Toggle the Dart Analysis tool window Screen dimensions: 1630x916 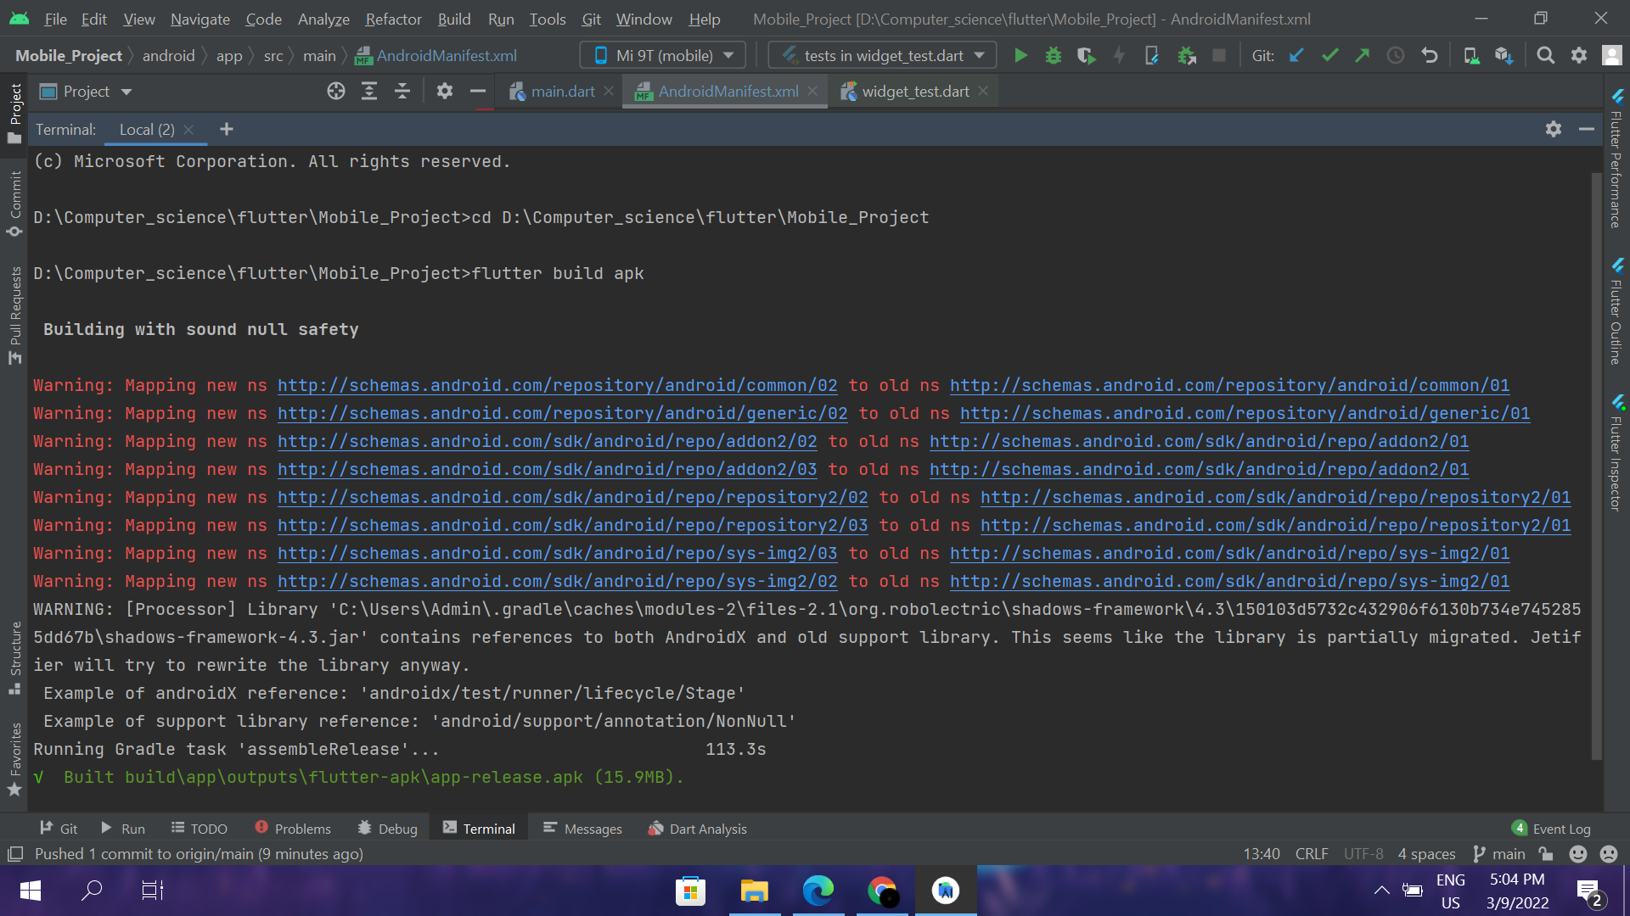tap(697, 829)
